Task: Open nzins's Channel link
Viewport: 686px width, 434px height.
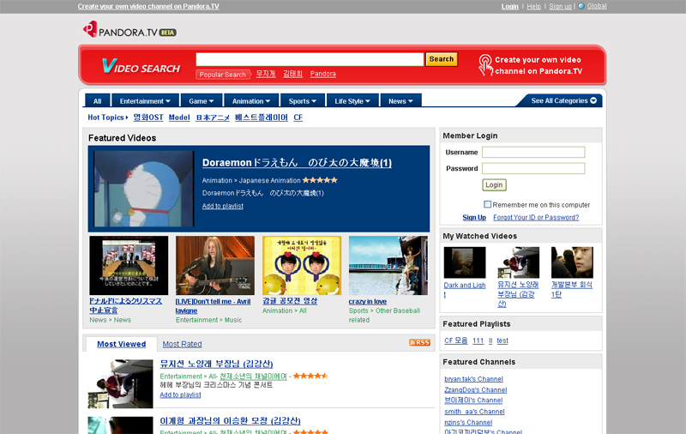Action: pyautogui.click(x=468, y=423)
